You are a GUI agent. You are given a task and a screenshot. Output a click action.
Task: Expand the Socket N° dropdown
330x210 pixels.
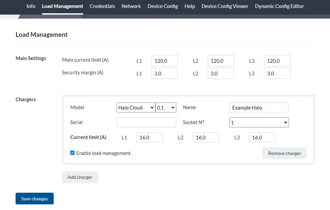259,122
